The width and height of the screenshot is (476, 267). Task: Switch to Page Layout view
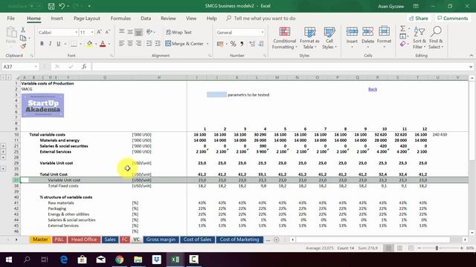[400, 248]
